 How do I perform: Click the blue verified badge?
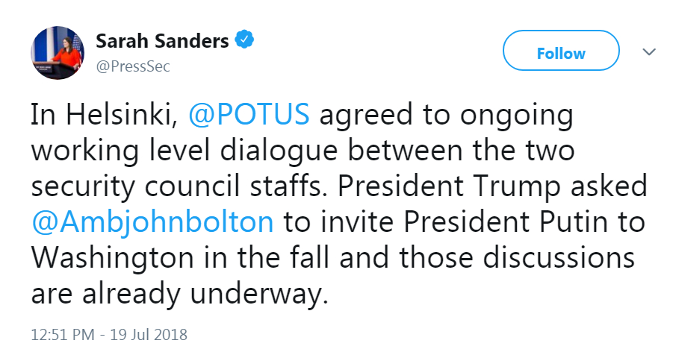[x=245, y=41]
